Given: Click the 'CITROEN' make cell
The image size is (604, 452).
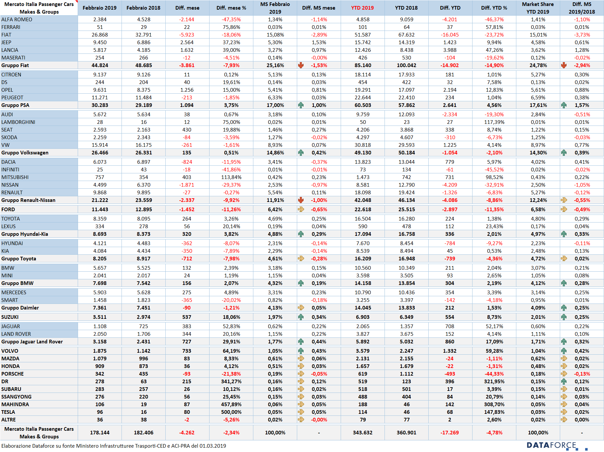Looking at the screenshot, I should tap(39, 75).
